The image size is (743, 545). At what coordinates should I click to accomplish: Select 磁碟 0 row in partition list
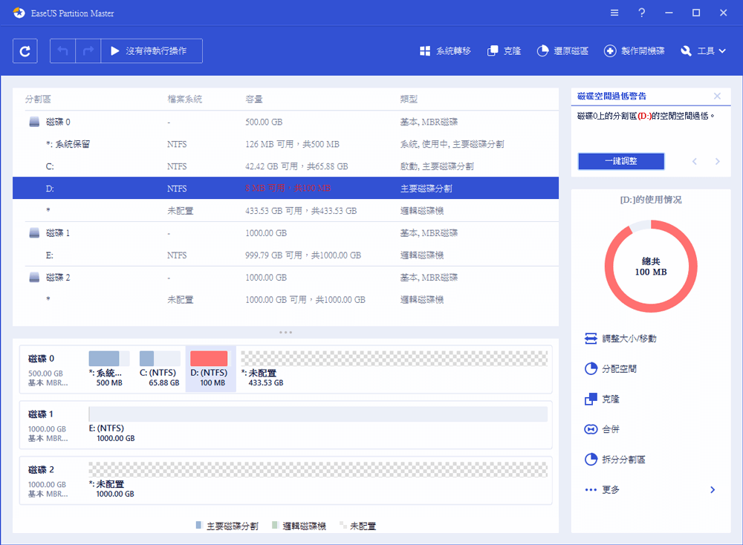click(x=285, y=122)
